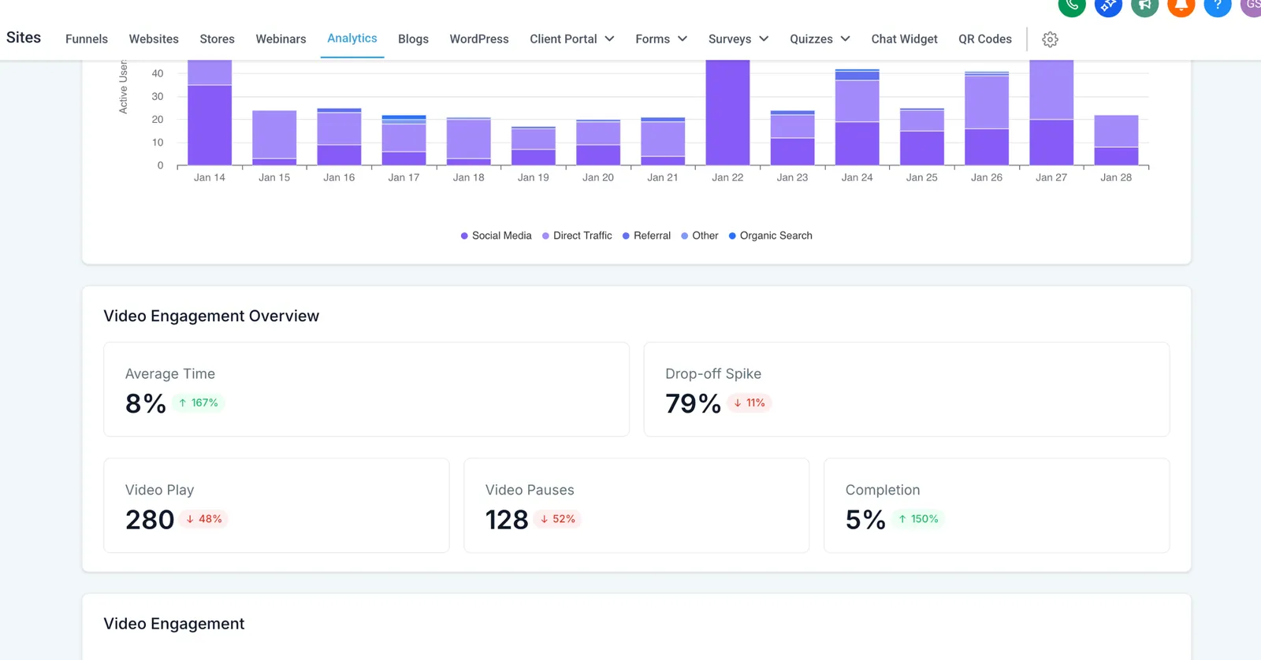Toggle Direct Traffic legend series
Image resolution: width=1261 pixels, height=660 pixels.
(577, 235)
